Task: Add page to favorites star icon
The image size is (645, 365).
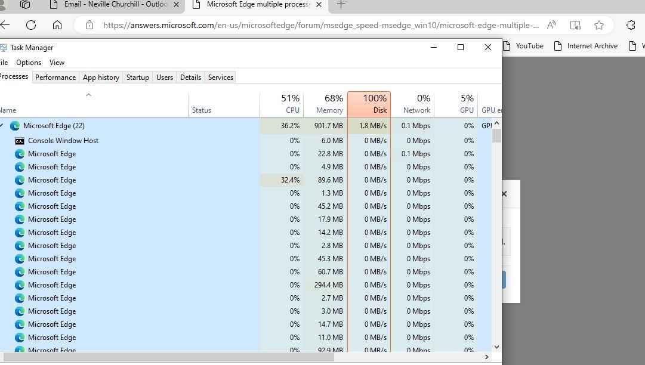Action: point(599,25)
